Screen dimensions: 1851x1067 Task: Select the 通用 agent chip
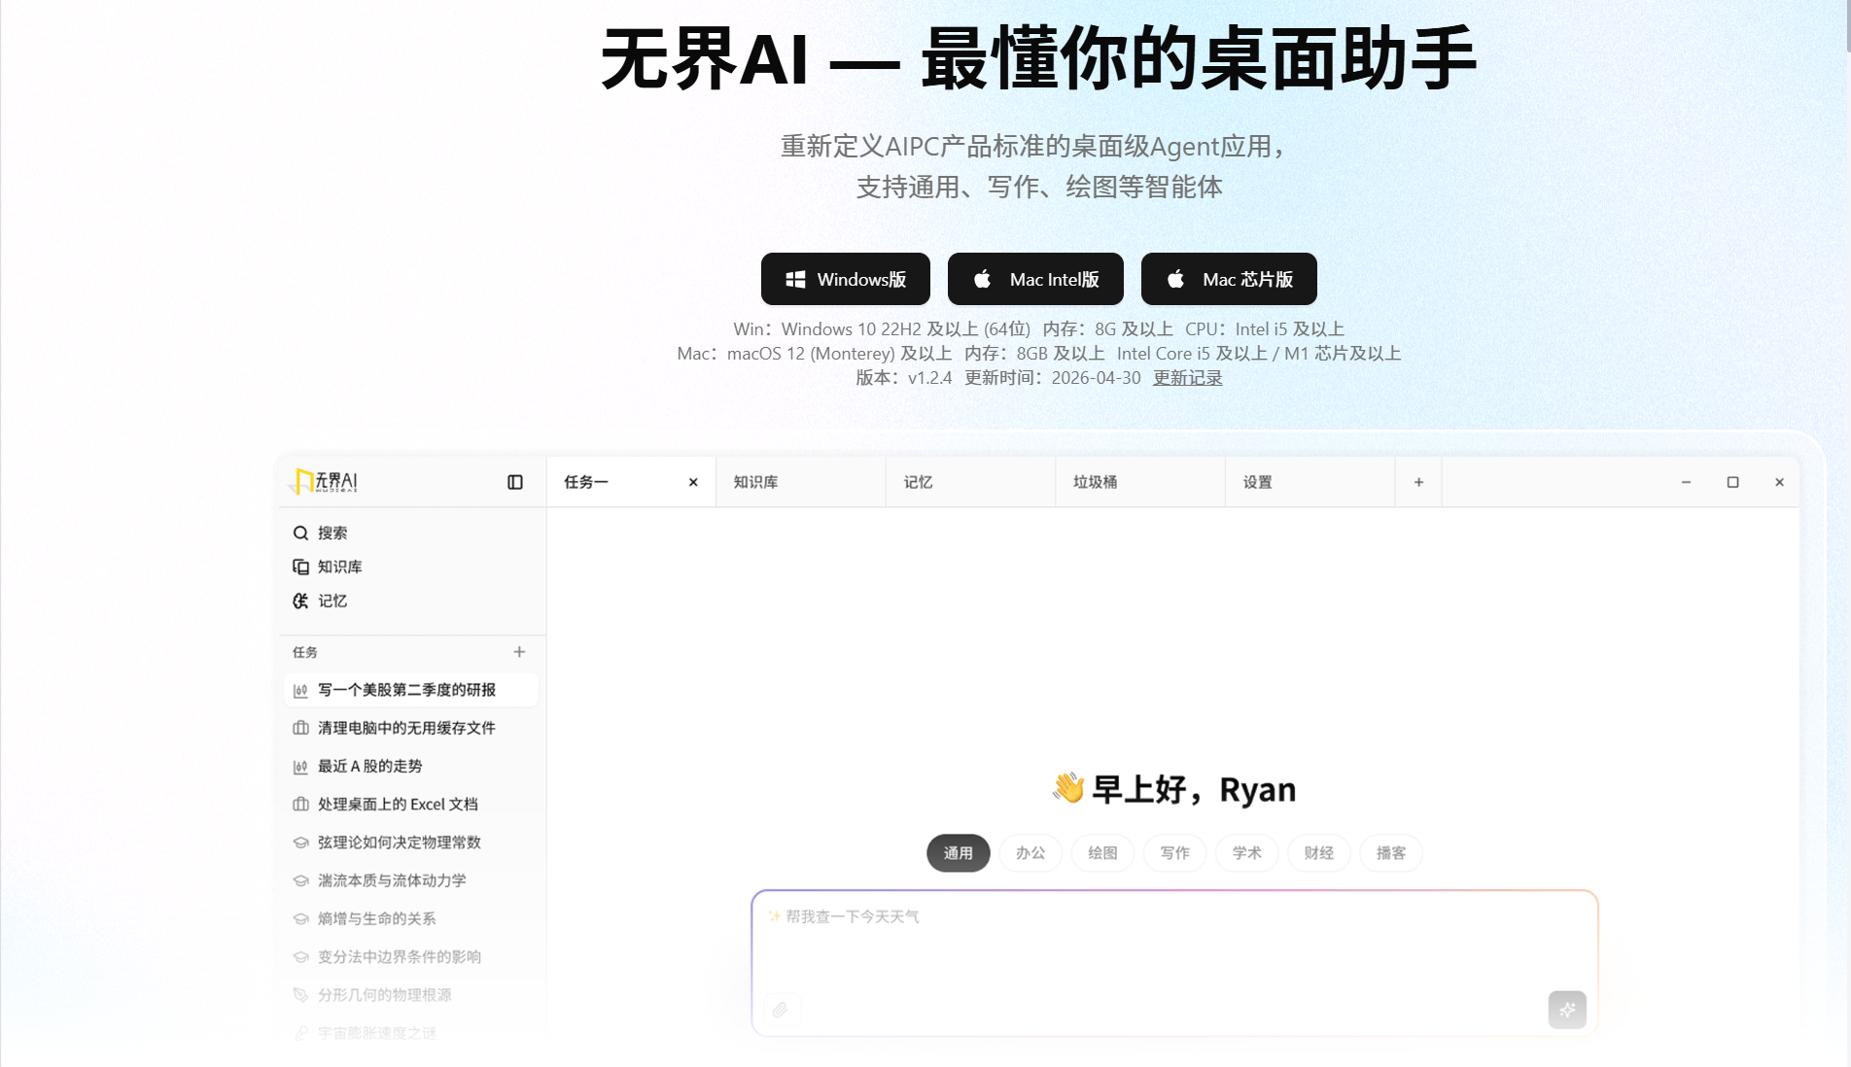pyautogui.click(x=959, y=853)
